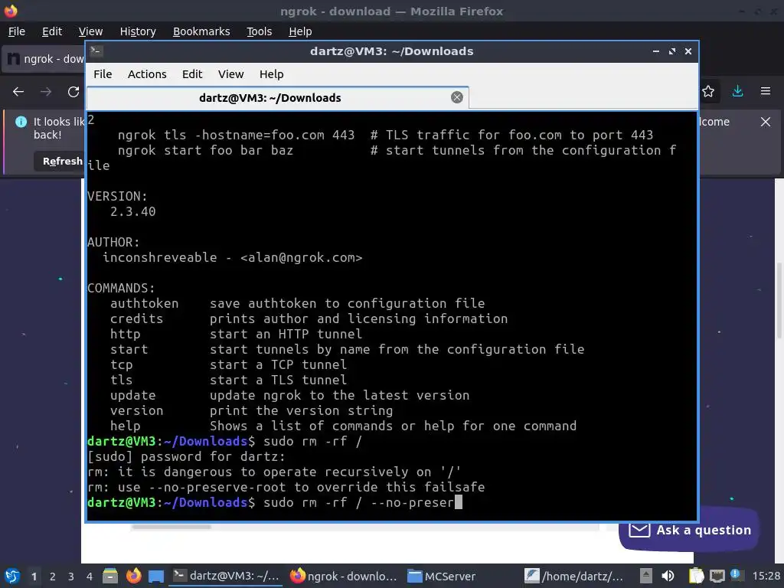
Task: Click the network tray icon
Action: 717,576
